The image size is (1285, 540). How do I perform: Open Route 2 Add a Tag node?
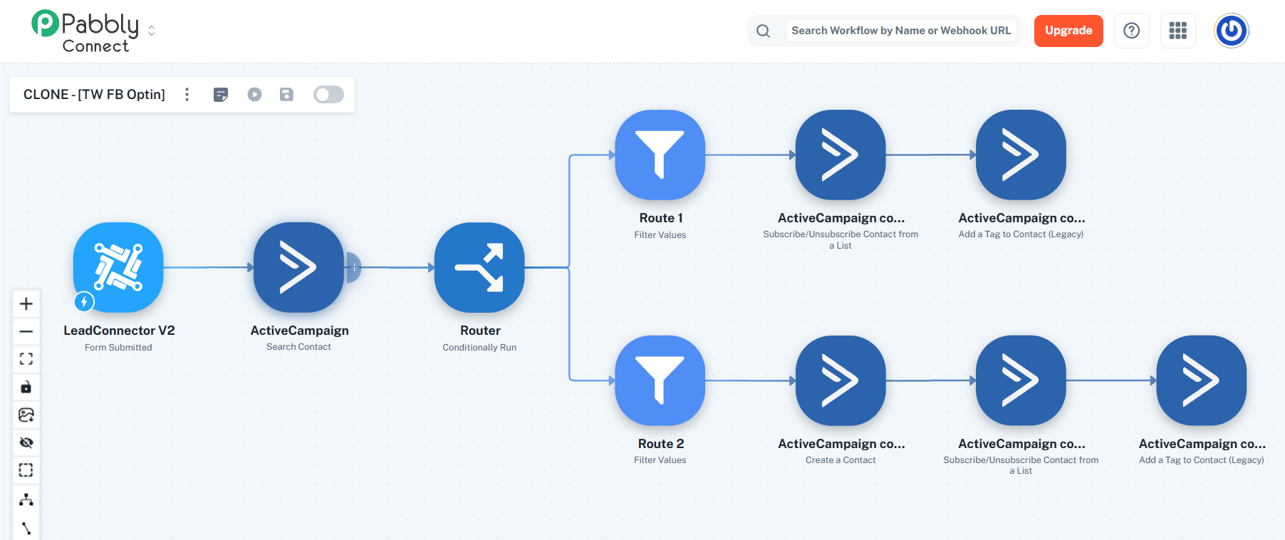pyautogui.click(x=1202, y=380)
